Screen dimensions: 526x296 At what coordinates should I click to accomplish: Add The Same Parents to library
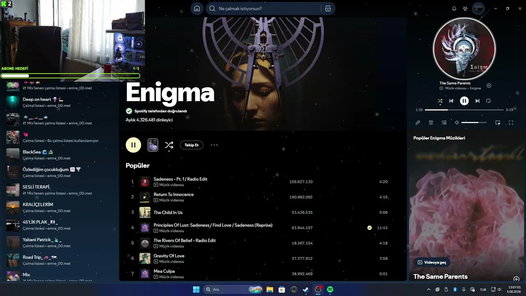point(489,86)
